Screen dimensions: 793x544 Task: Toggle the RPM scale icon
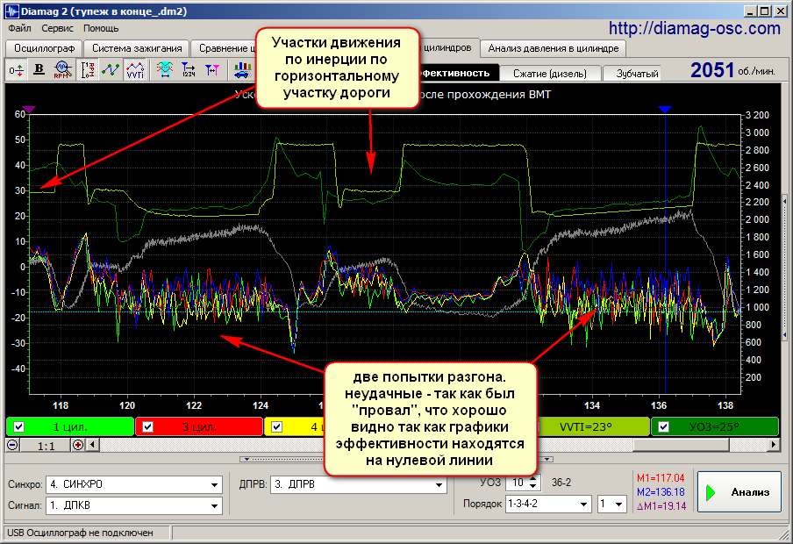pyautogui.click(x=88, y=70)
